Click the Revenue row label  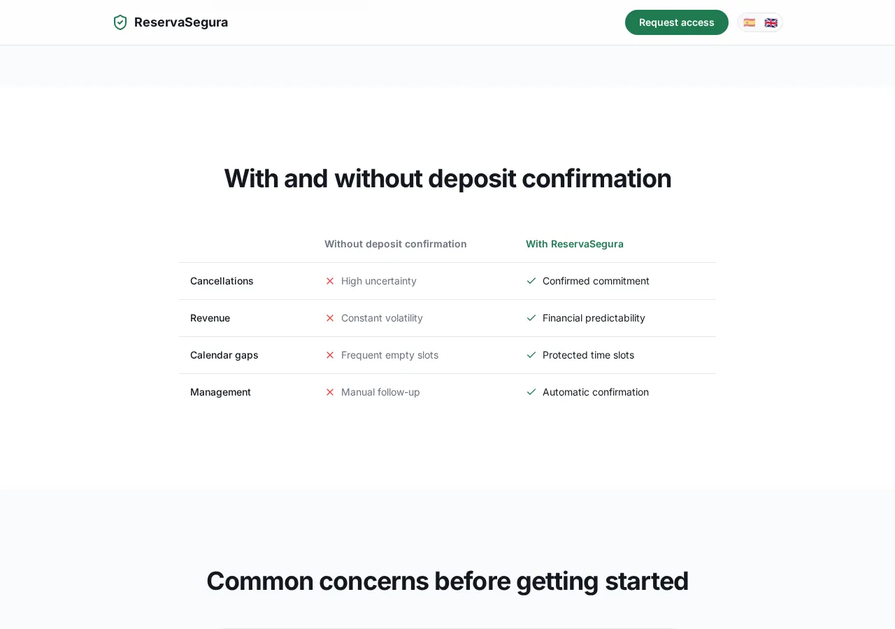pyautogui.click(x=210, y=318)
